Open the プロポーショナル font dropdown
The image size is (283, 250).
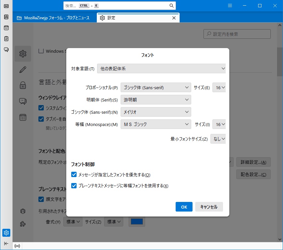[x=155, y=88]
